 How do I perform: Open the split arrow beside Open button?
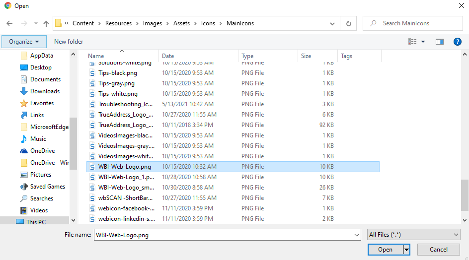coord(406,250)
